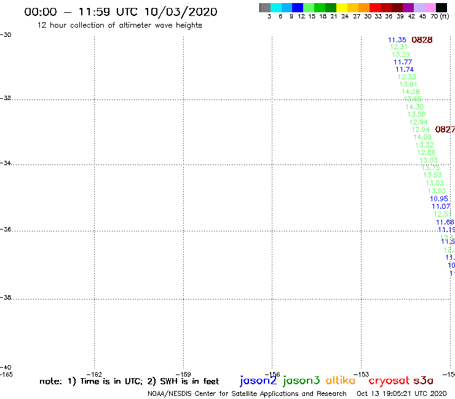455x399 pixels.
Task: Select the yellow legend swatch
Action: tap(342, 7)
